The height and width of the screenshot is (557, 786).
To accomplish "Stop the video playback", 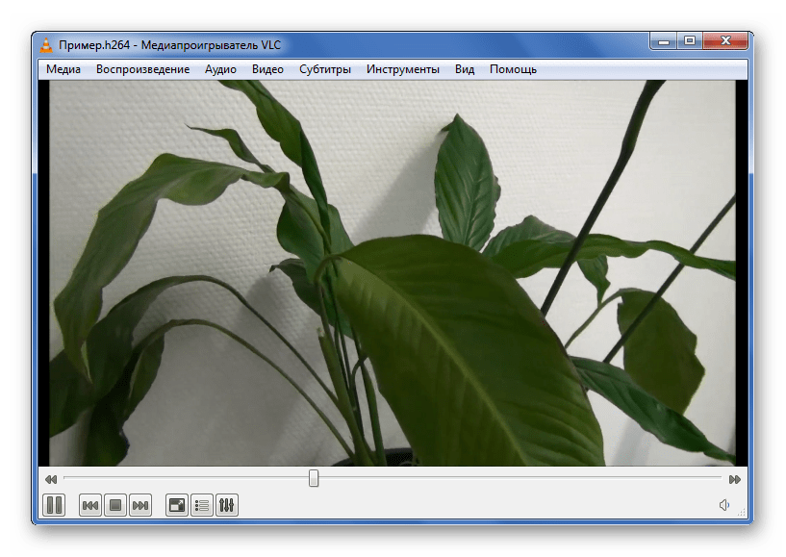I will (115, 505).
